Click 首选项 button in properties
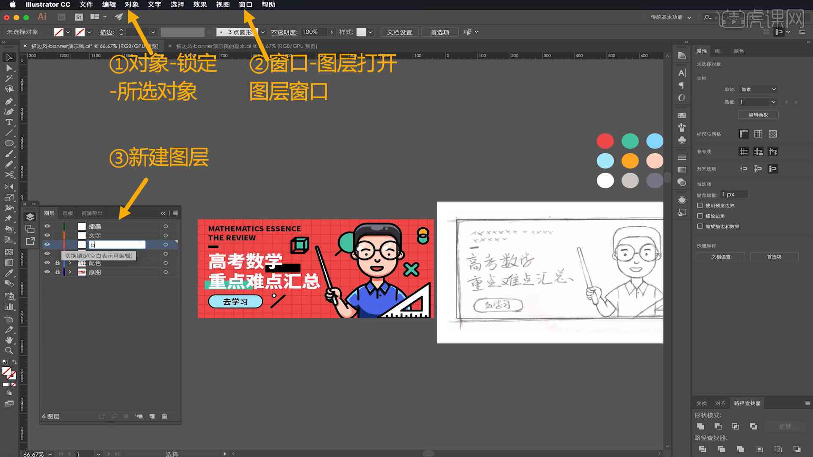Screen dimensions: 813x457 (x=775, y=257)
